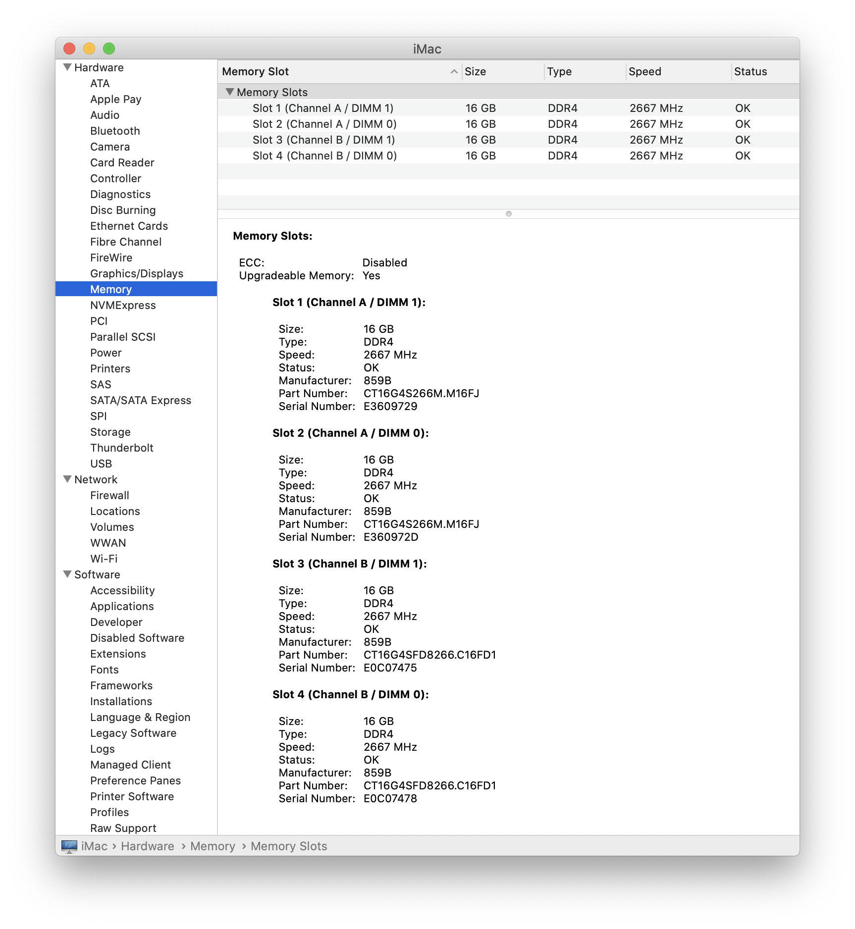Open Controller hardware entry
Image resolution: width=855 pixels, height=929 pixels.
(116, 178)
